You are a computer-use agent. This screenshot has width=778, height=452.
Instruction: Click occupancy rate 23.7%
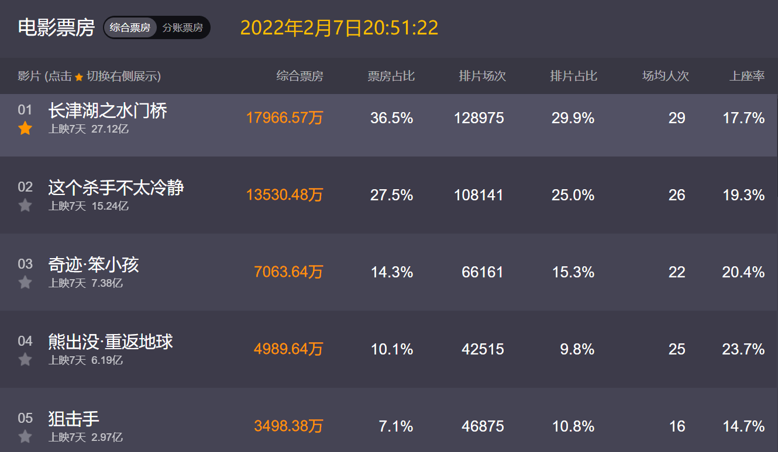[743, 349]
